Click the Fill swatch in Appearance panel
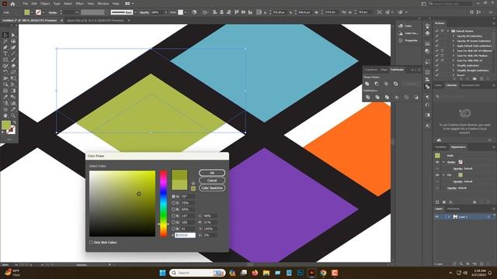The image size is (497, 279). [x=461, y=175]
